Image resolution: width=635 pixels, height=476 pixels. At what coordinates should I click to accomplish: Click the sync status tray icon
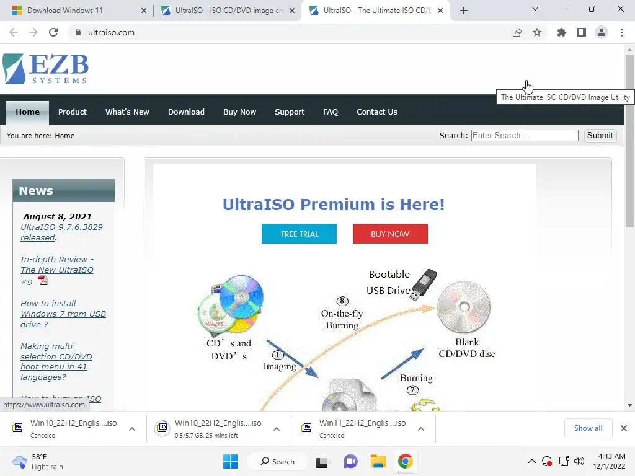point(547,461)
